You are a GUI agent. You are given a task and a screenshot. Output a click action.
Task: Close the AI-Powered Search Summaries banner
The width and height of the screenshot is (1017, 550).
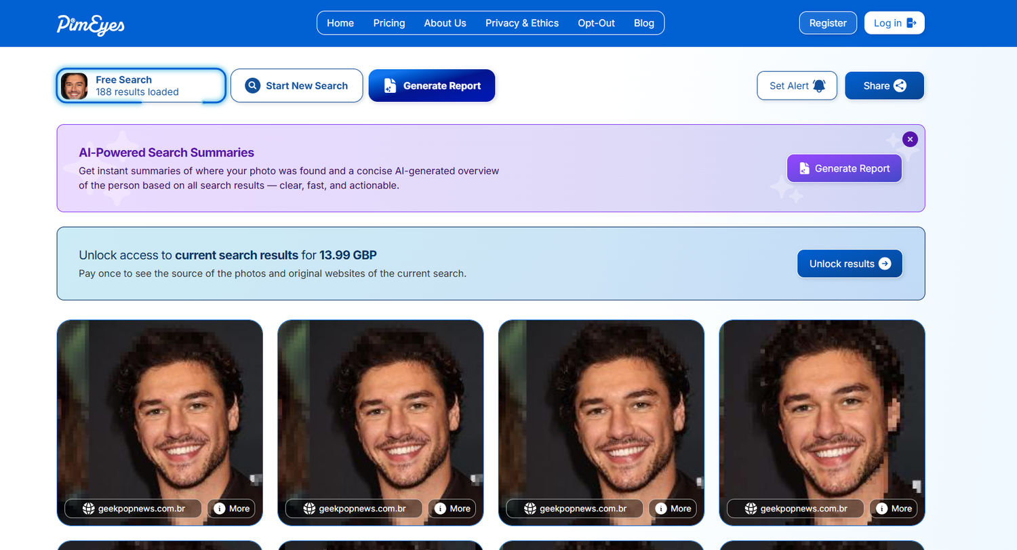click(x=910, y=139)
